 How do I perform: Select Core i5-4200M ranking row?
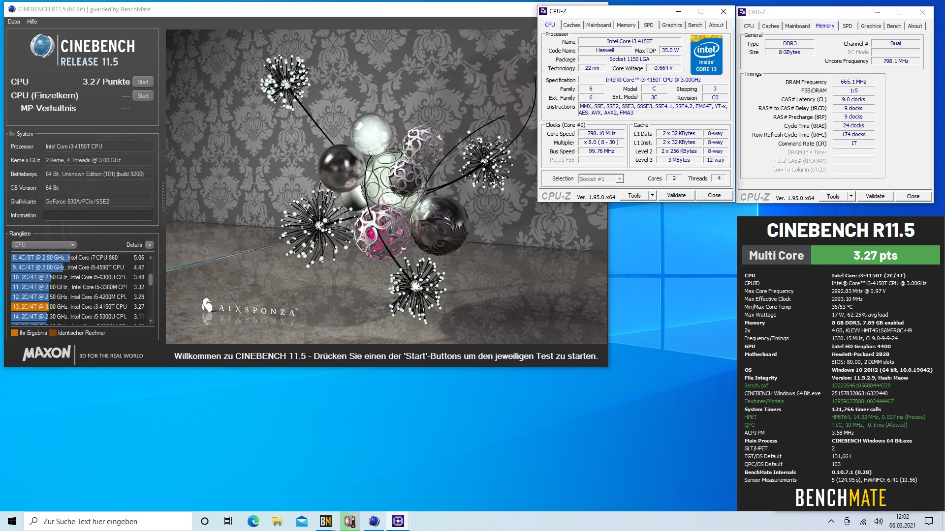click(78, 297)
